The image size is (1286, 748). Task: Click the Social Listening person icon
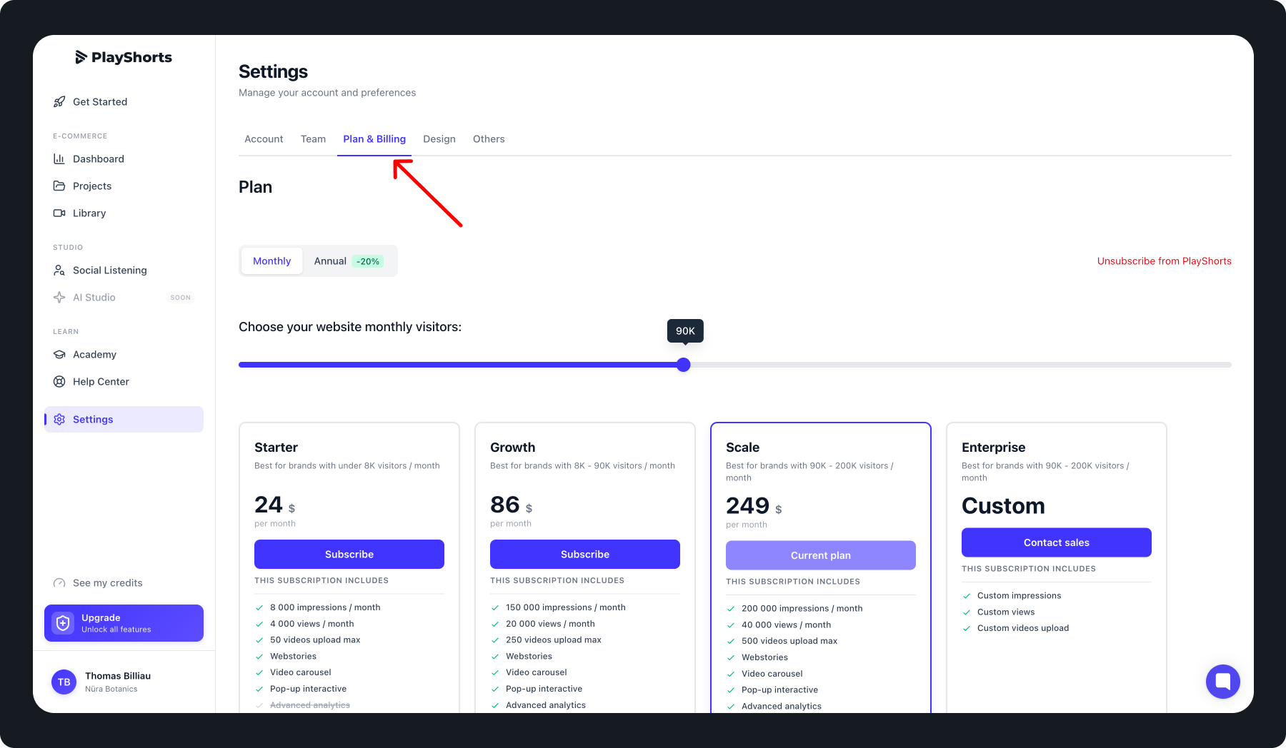tap(59, 271)
